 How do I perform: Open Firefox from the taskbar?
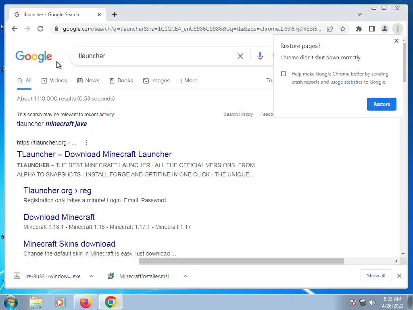(x=86, y=302)
